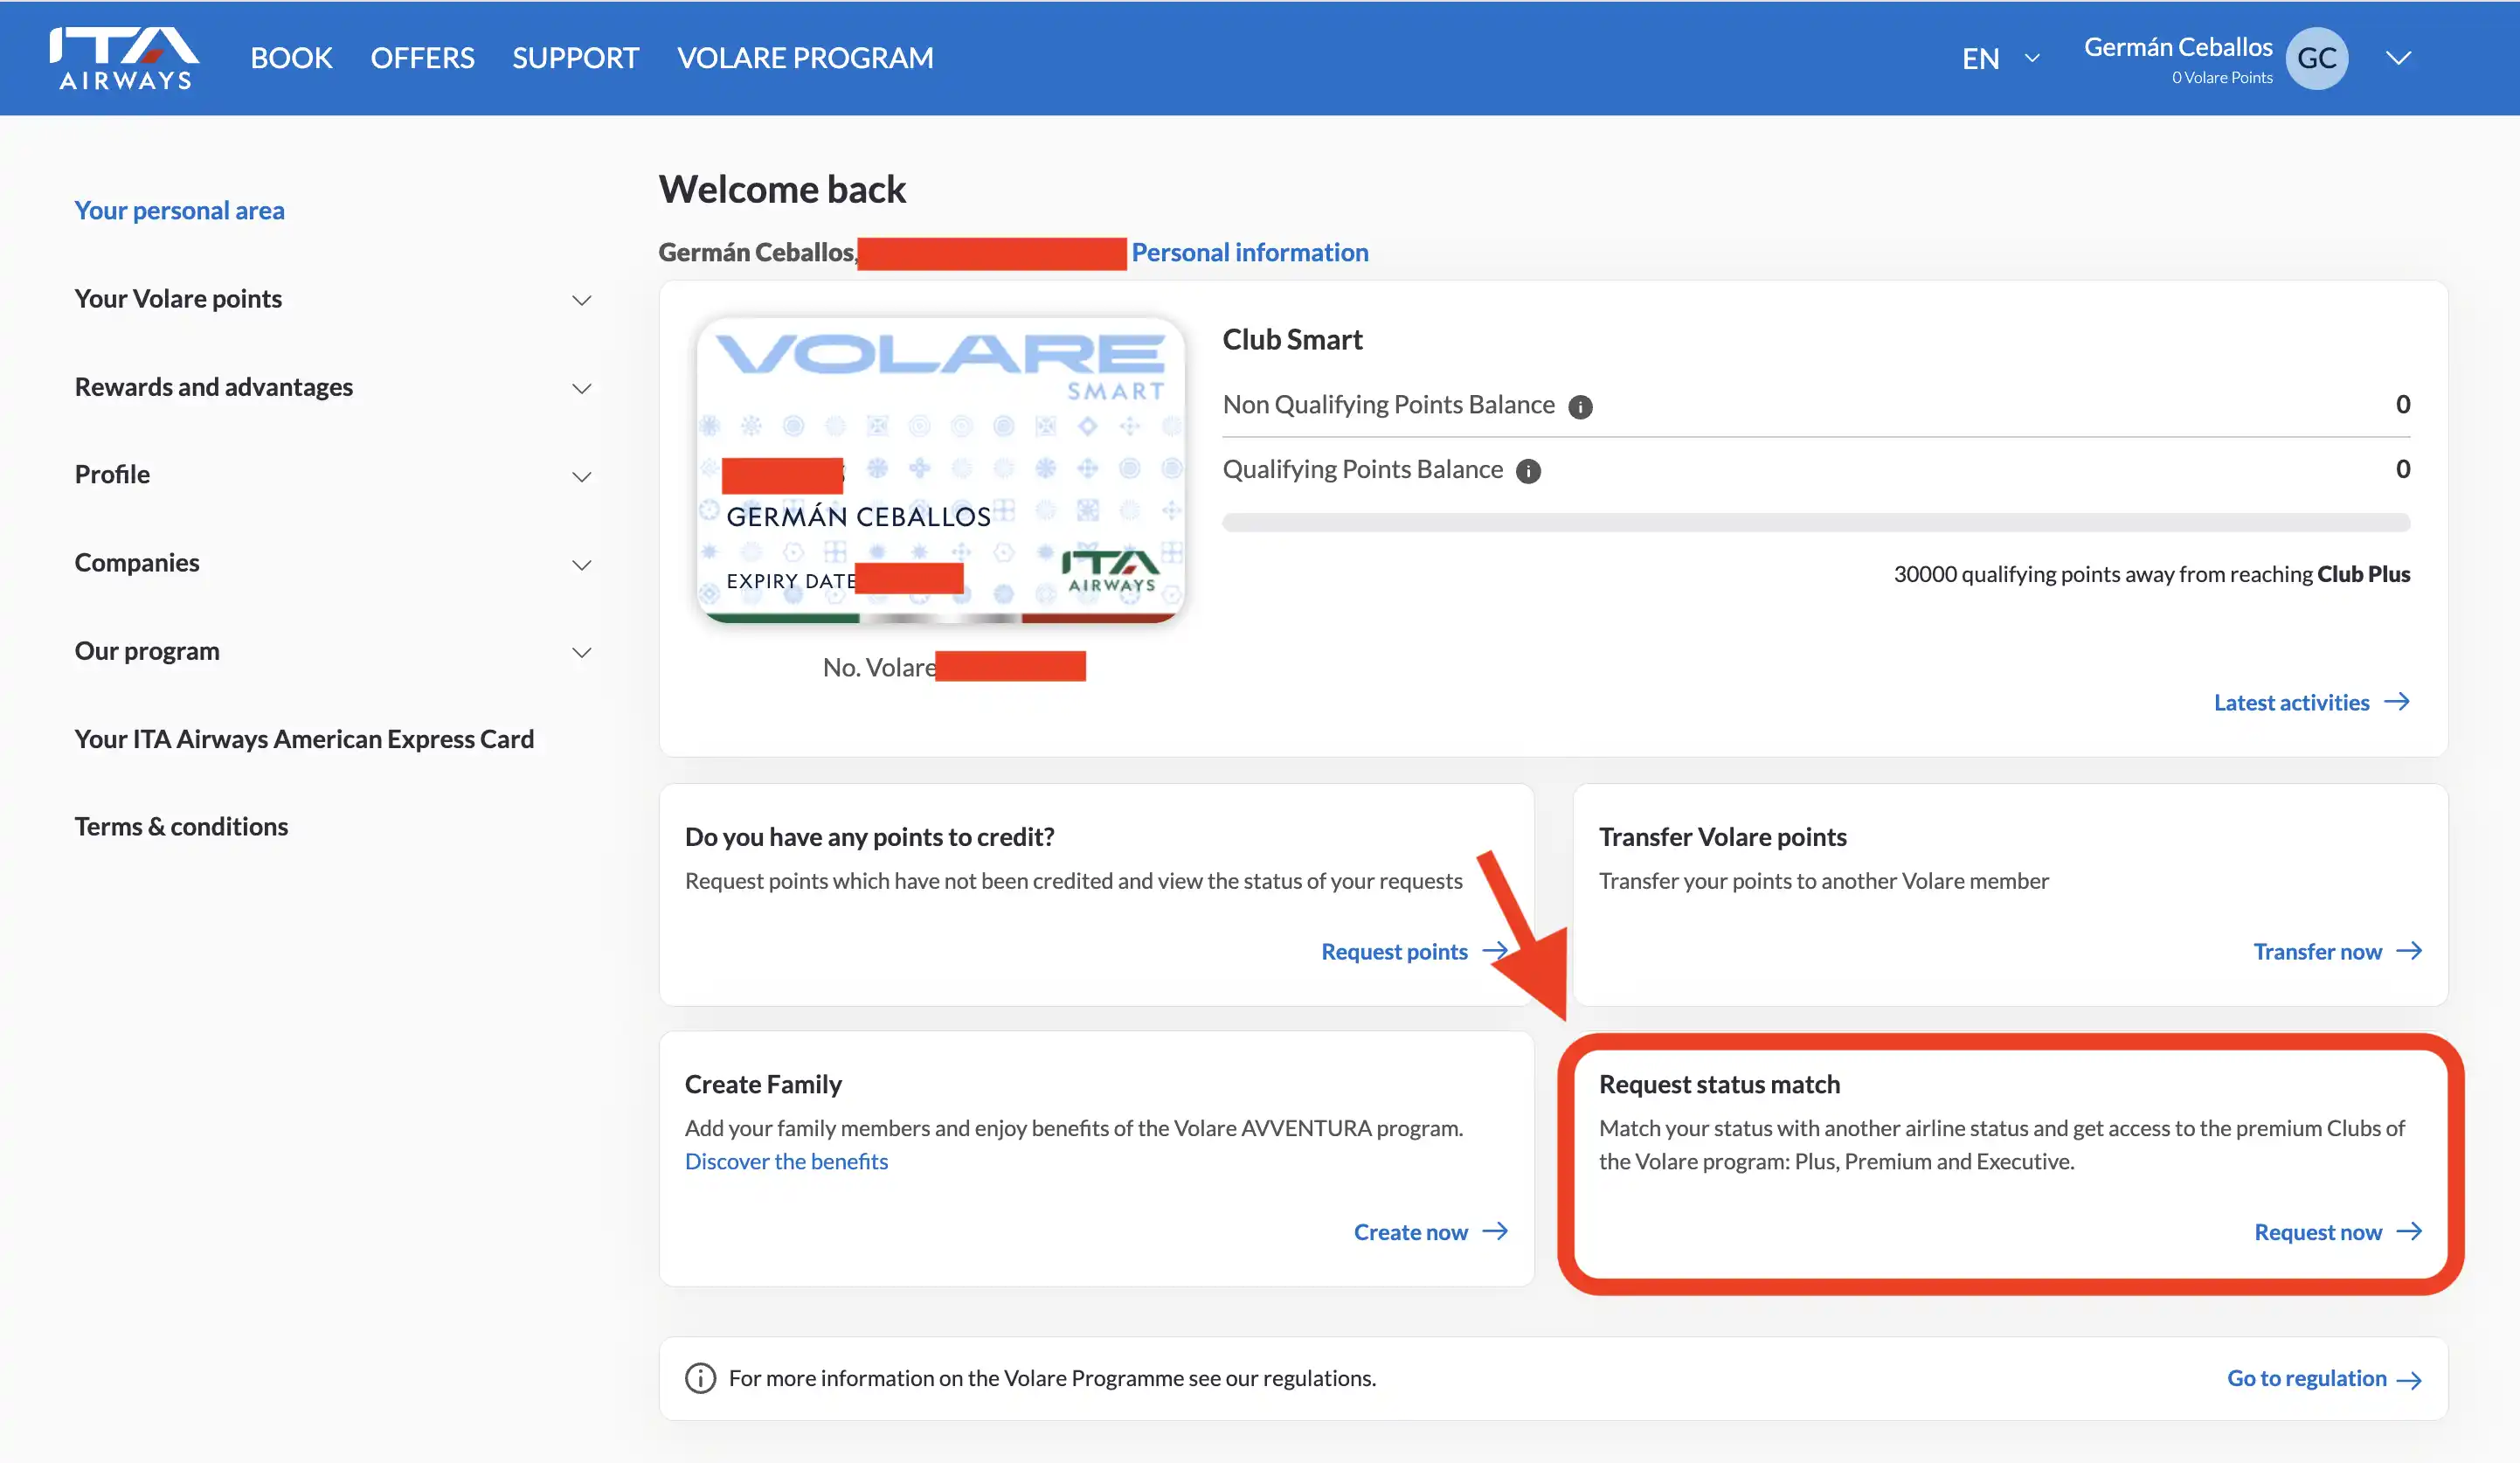Expand the Companies section chevron
The height and width of the screenshot is (1463, 2520).
581,564
